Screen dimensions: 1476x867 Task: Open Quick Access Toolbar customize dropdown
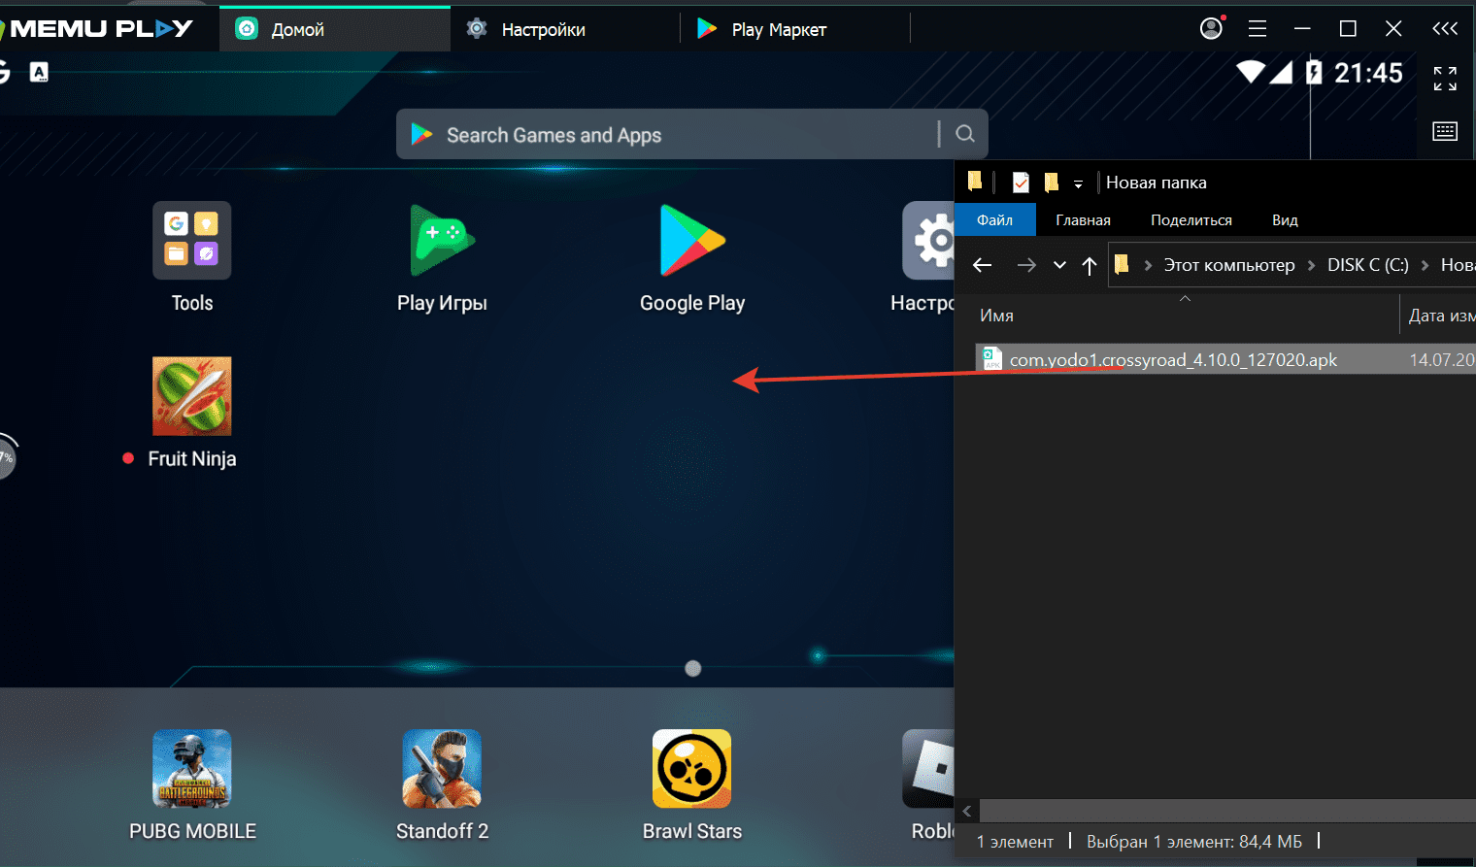1078,183
